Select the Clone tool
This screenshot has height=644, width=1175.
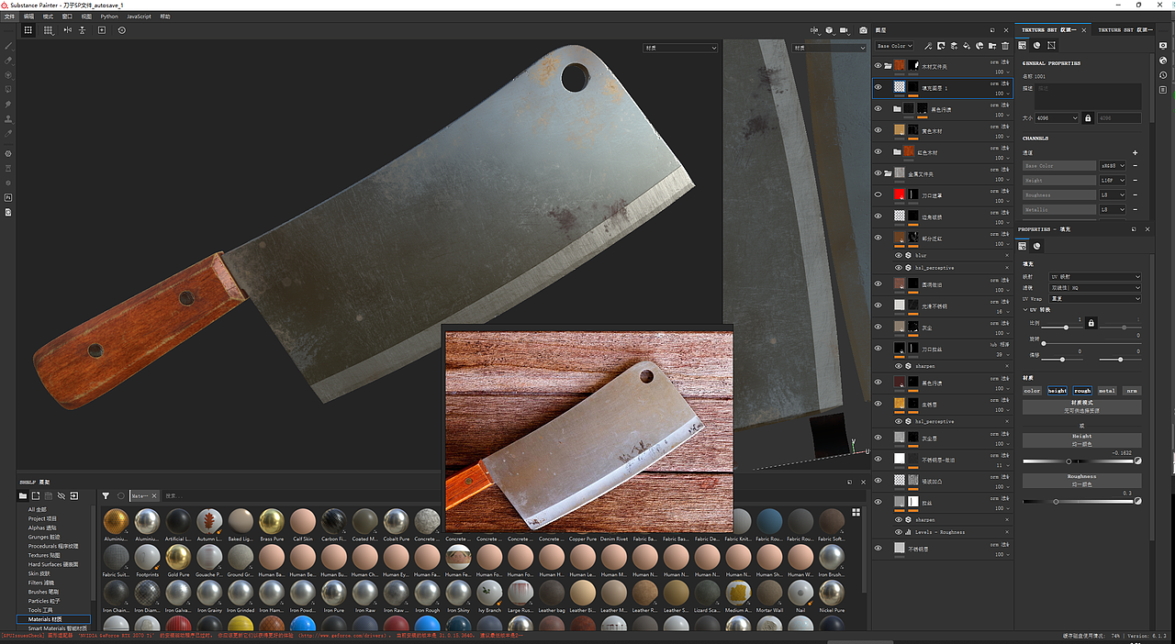point(8,119)
